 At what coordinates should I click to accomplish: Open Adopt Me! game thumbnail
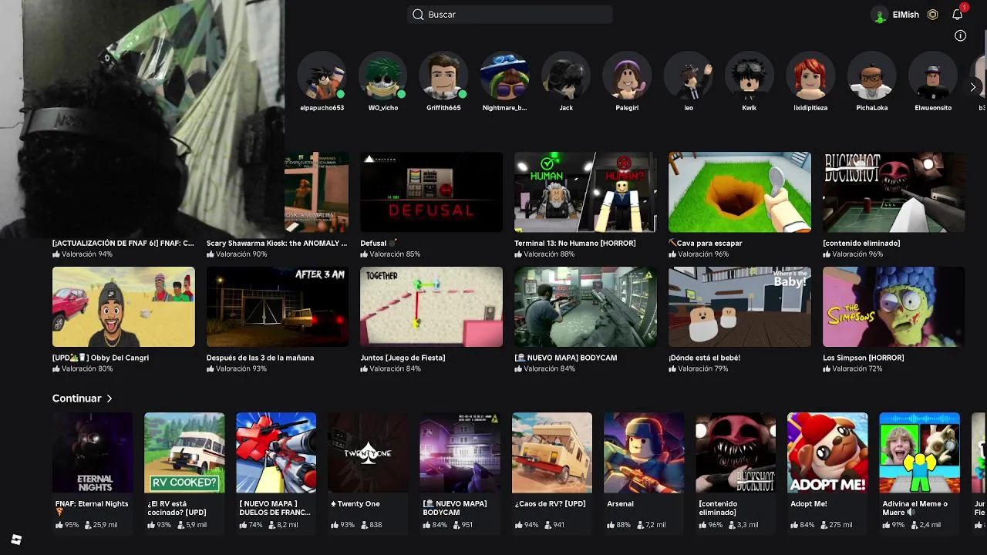click(827, 452)
